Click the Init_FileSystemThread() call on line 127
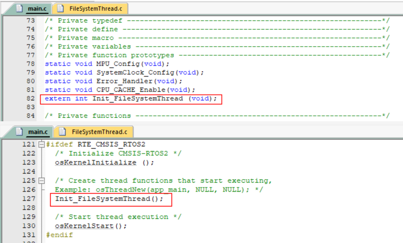 [x=108, y=199]
